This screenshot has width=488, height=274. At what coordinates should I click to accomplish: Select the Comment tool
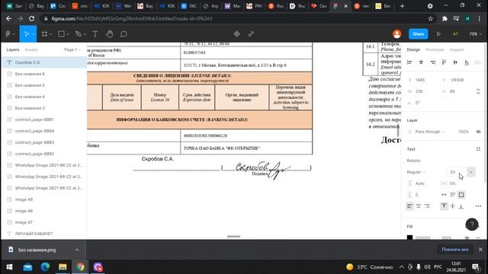[x=124, y=33]
